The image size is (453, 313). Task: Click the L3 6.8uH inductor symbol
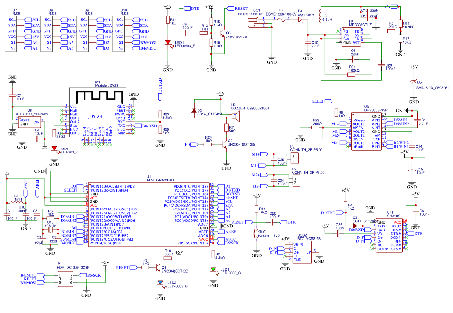point(320,16)
